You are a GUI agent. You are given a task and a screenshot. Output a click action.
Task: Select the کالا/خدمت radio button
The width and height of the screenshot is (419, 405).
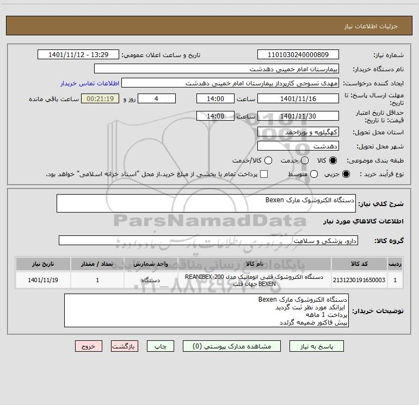[268, 160]
